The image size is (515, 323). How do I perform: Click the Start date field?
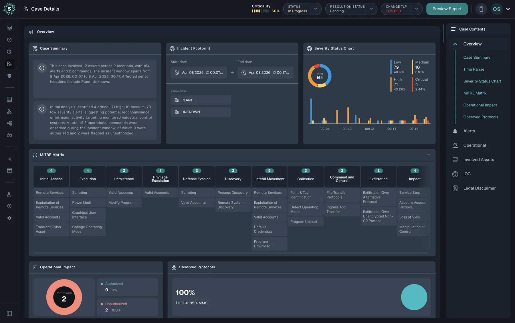[199, 73]
